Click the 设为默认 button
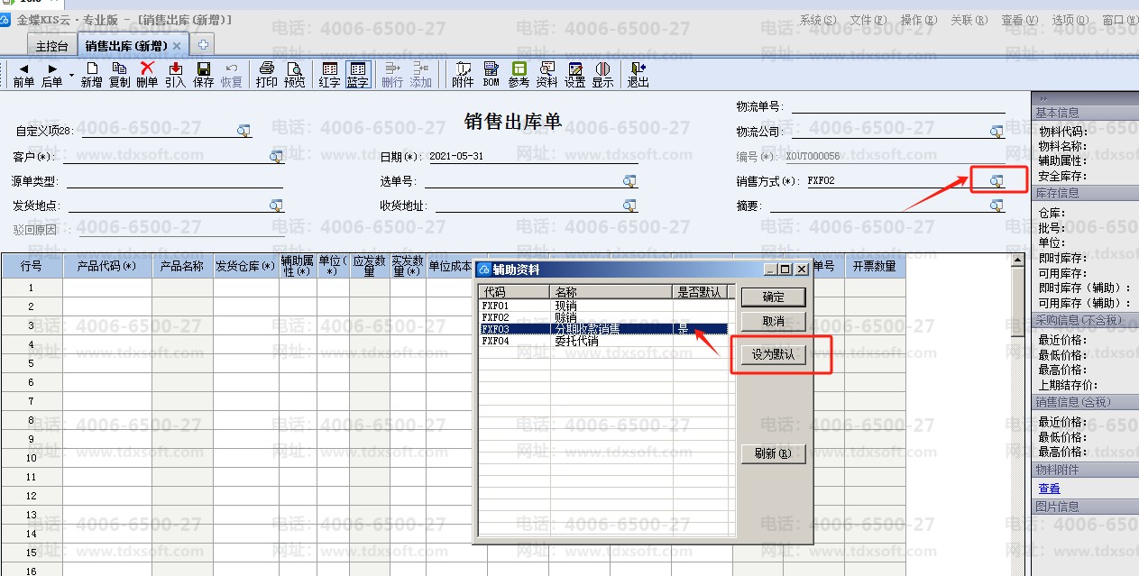Image resolution: width=1139 pixels, height=576 pixels. (773, 355)
